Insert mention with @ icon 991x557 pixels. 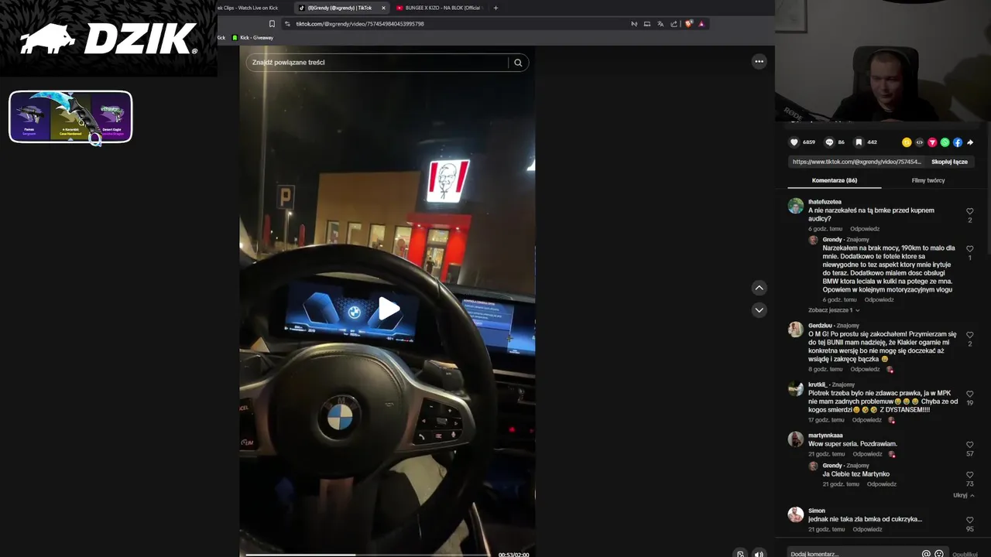pyautogui.click(x=926, y=554)
